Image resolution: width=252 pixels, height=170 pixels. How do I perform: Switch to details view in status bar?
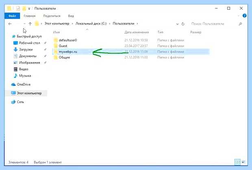click(237, 162)
